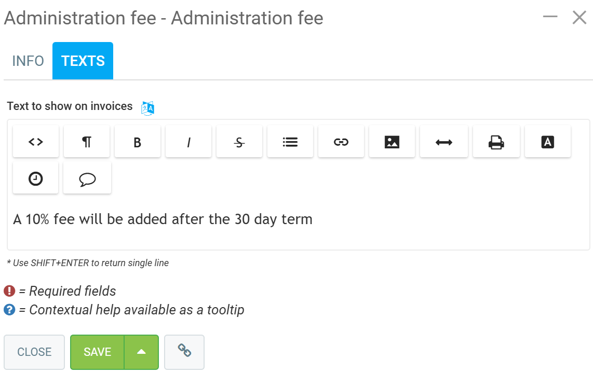Expand the SAVE options arrow
This screenshot has height=373, width=593.
click(141, 352)
